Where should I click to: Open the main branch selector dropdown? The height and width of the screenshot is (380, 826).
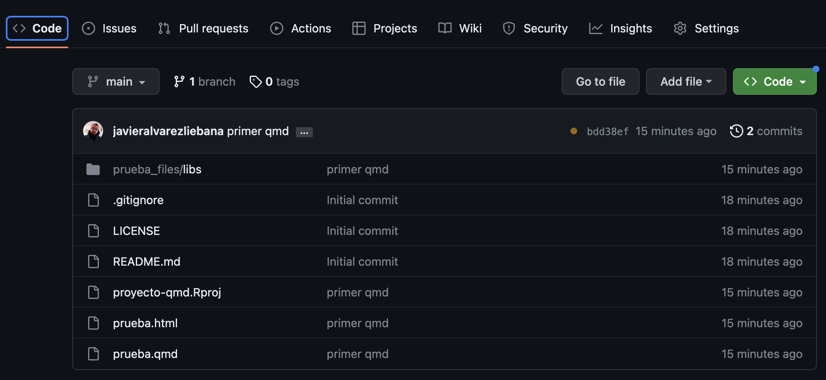[x=116, y=81]
